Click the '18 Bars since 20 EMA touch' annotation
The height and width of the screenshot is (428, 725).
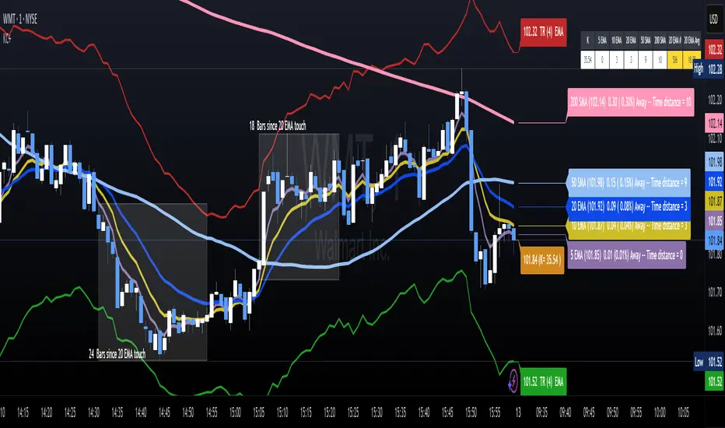(x=278, y=126)
